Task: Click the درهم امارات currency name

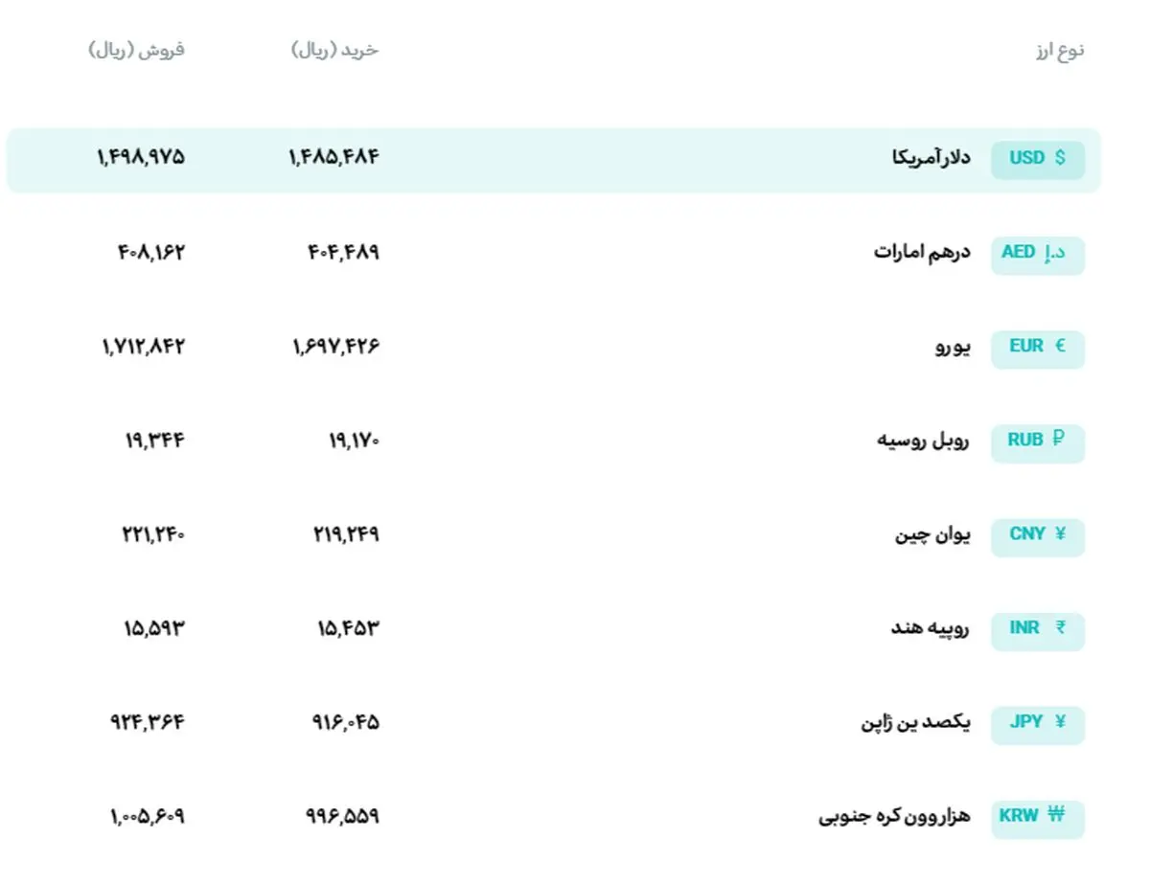Action: [922, 252]
